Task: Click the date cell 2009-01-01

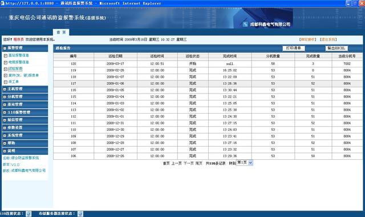Action: coord(115,116)
